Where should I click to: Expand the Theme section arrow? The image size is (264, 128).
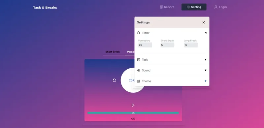[205, 81]
